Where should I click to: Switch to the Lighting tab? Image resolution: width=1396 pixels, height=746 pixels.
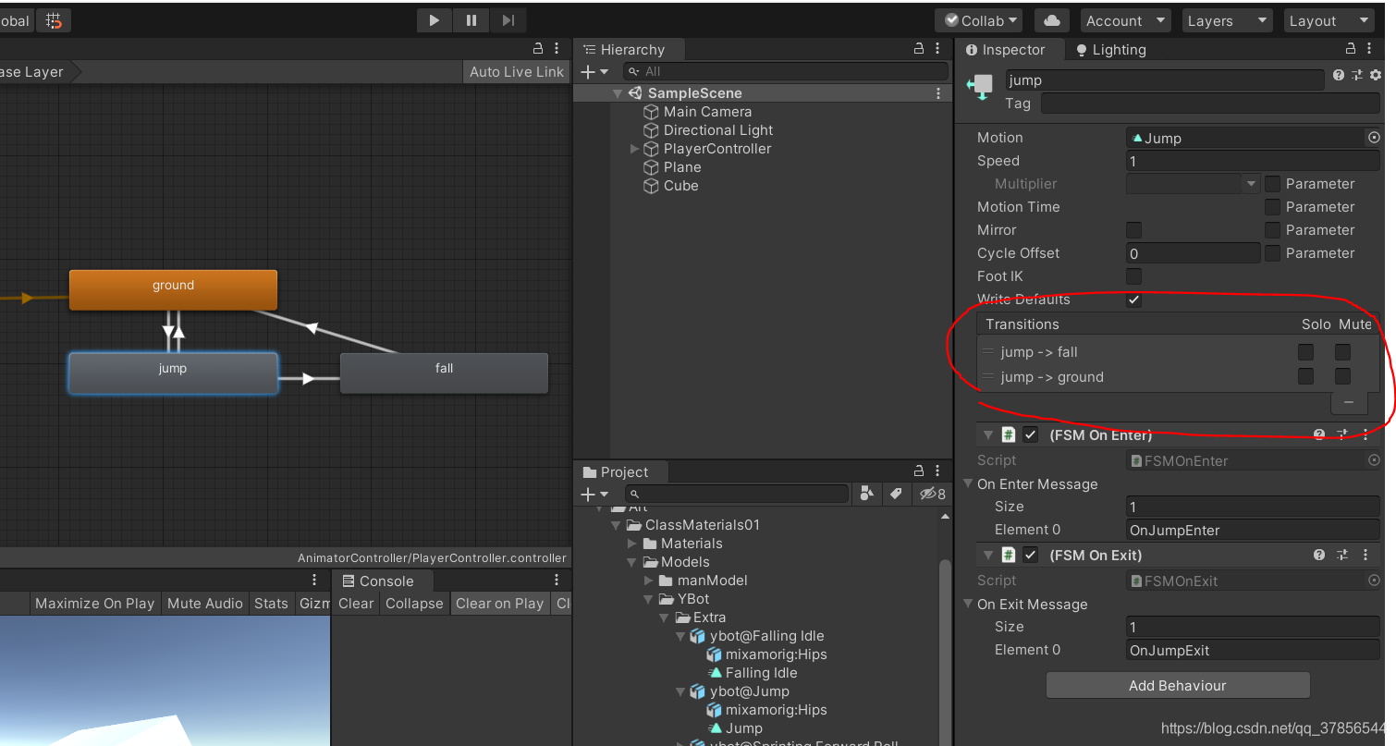pyautogui.click(x=1109, y=50)
